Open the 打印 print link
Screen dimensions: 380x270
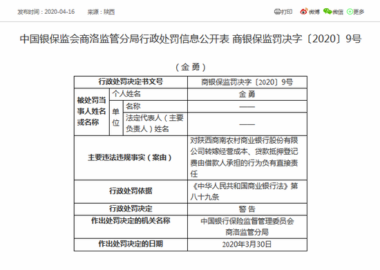pyautogui.click(x=287, y=12)
